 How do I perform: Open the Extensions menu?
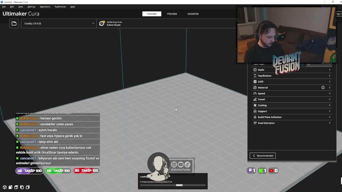tap(45, 7)
